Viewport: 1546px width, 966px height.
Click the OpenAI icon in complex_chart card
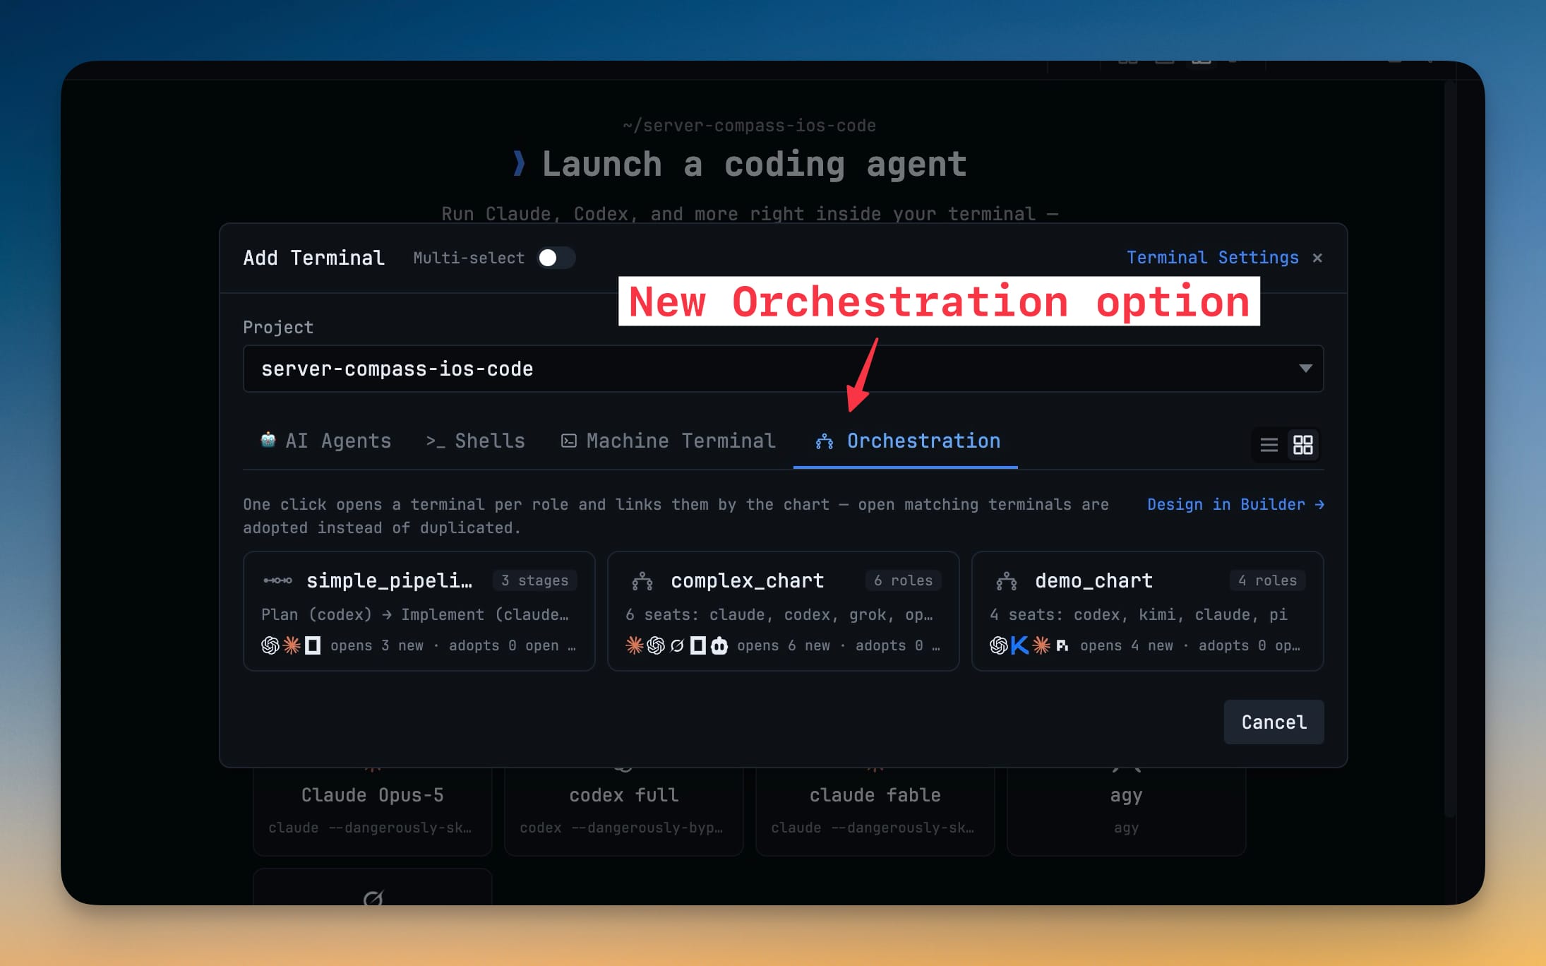(x=656, y=645)
